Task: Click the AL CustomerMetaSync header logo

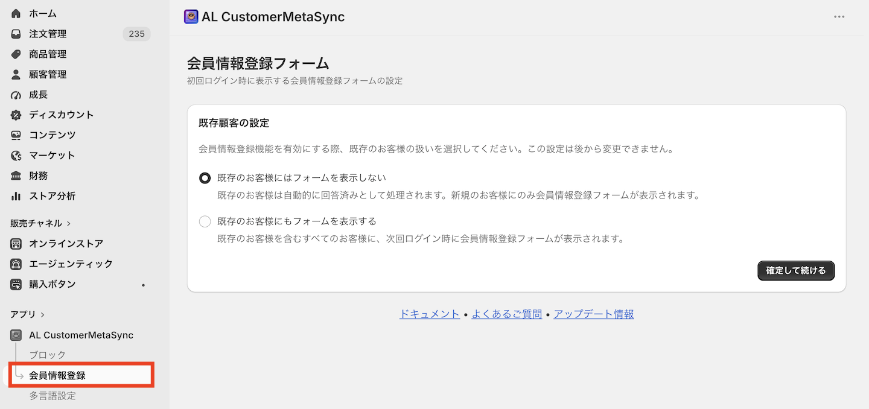Action: [x=191, y=17]
